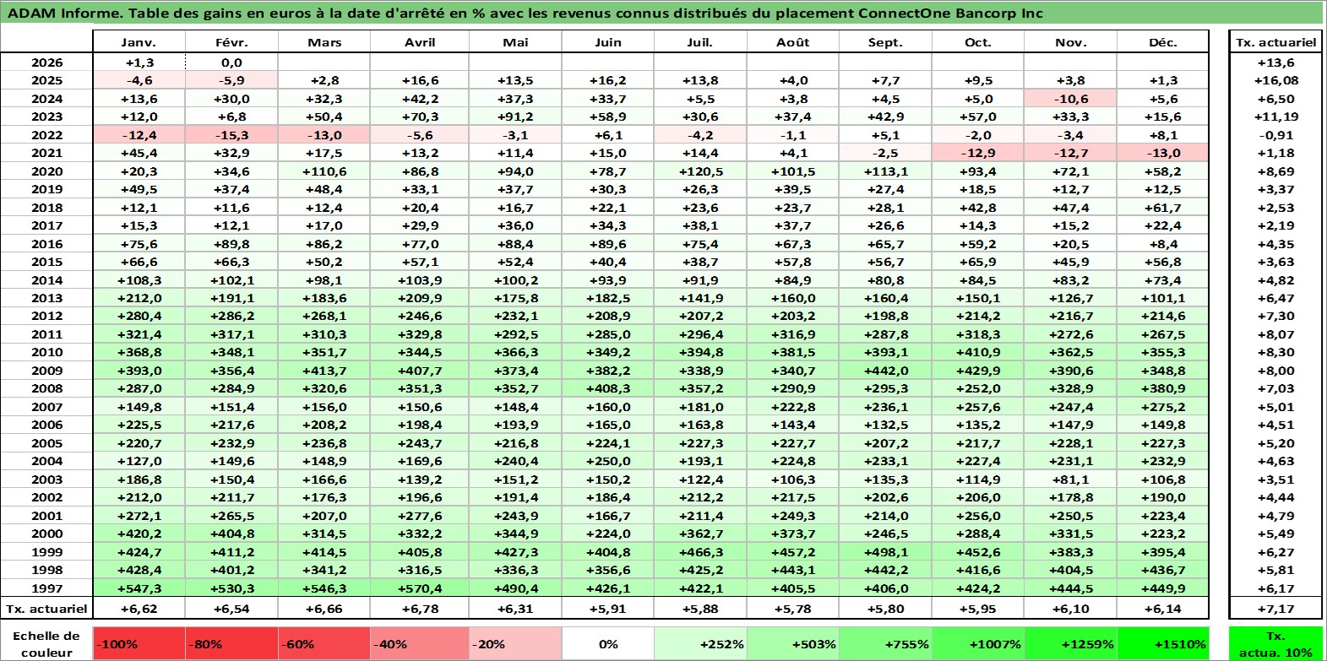Select the title row mentioning ConnectOne Bancorp Inc

pyautogui.click(x=662, y=13)
